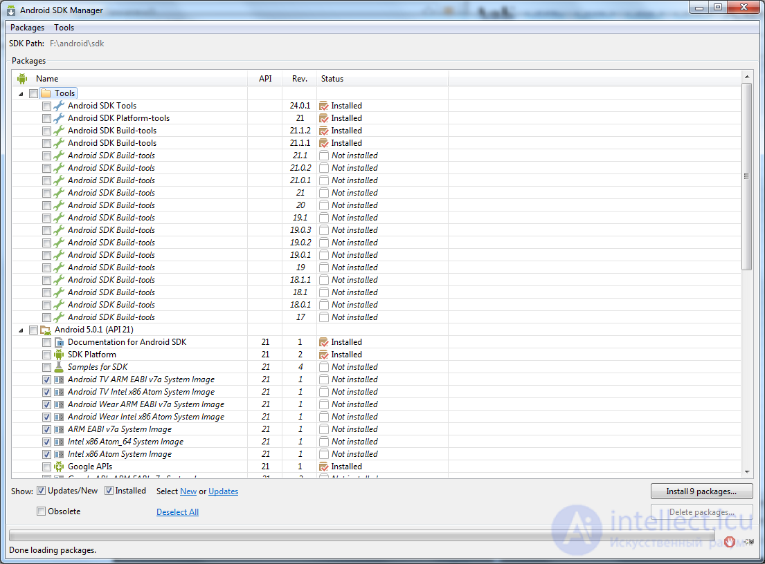Click the Updates selection link
The image size is (765, 564).
(224, 491)
